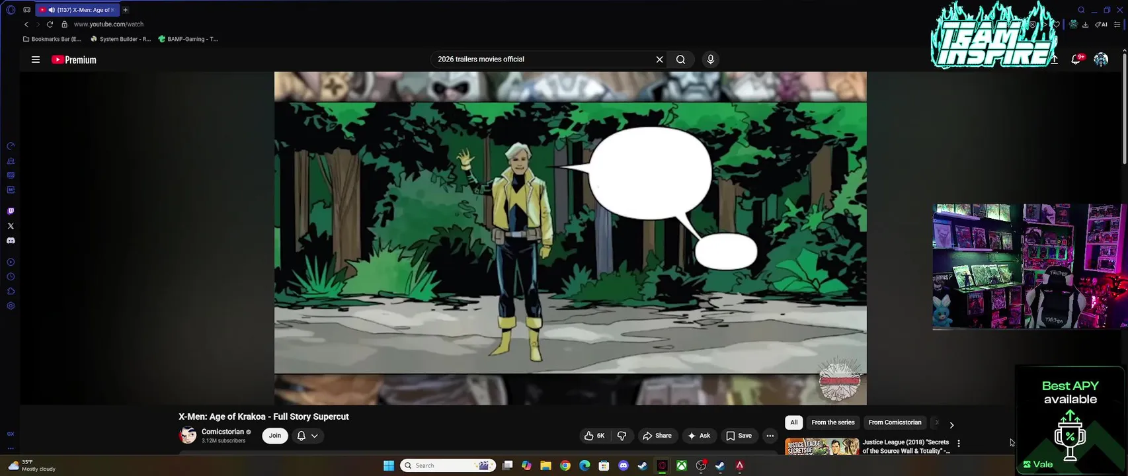Open sidebar settings gear icon

pos(11,306)
